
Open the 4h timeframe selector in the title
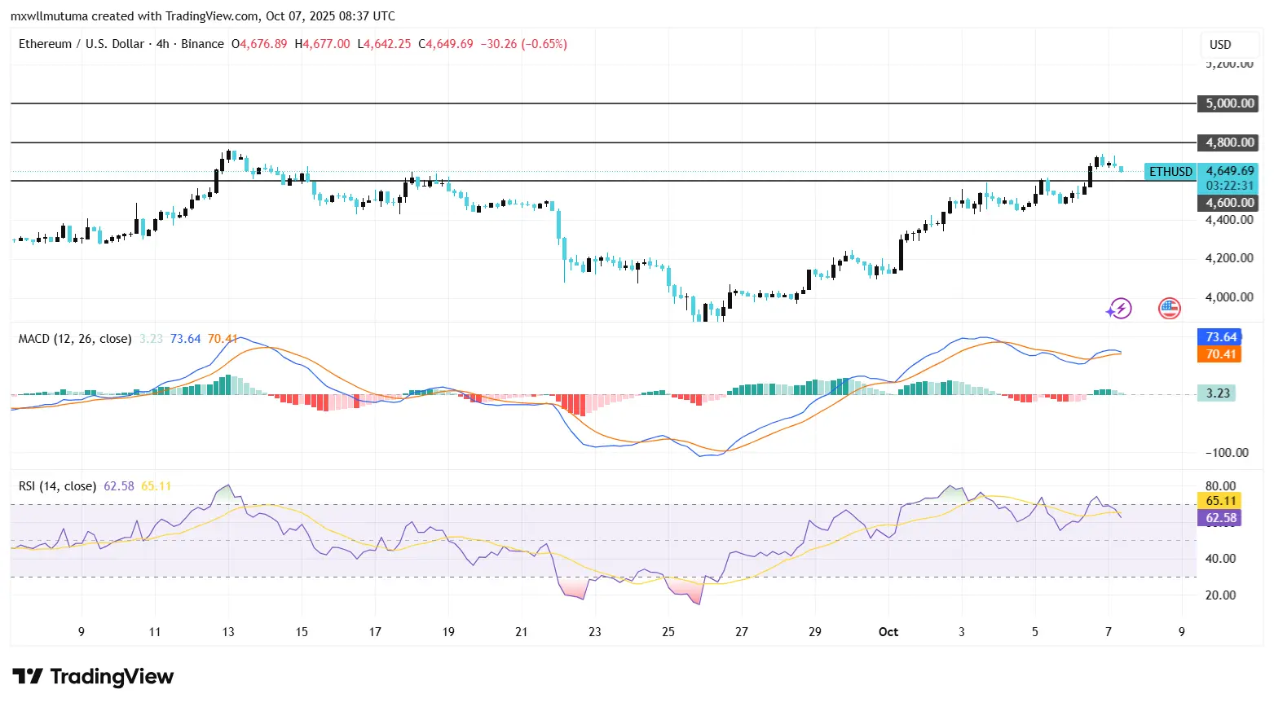click(x=161, y=44)
